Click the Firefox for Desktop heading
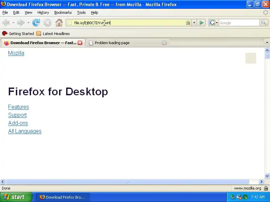The image size is (270, 202). pos(58,91)
